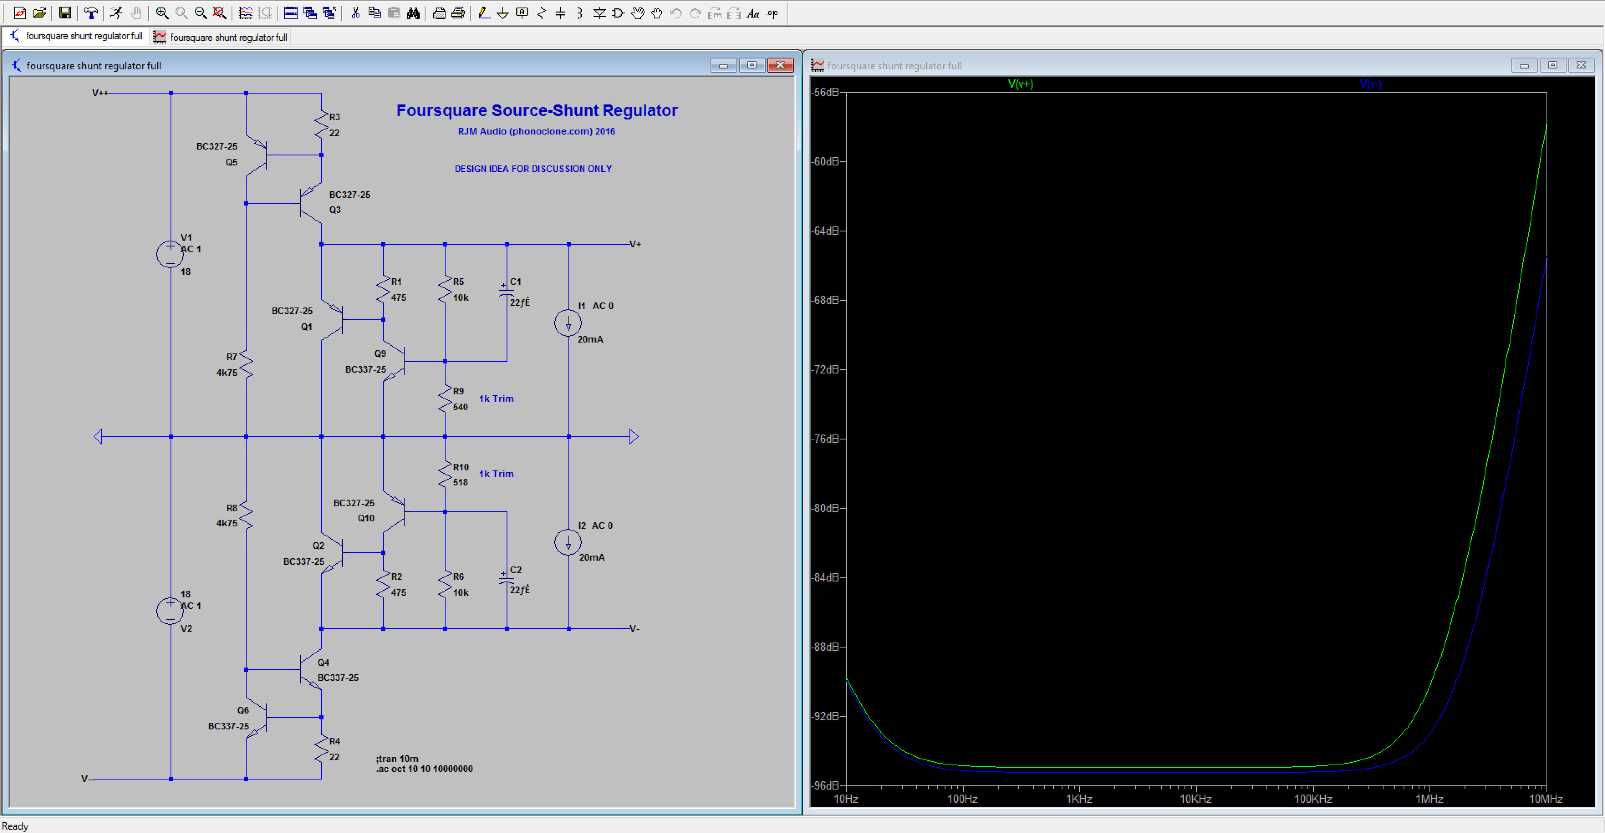Click the Zoom In magnifier

tap(162, 13)
